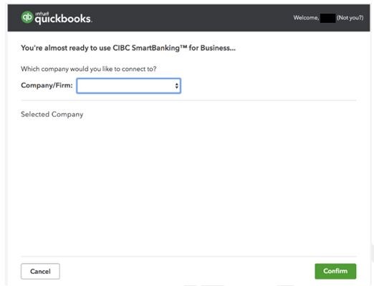Screen dimensions: 374x286
Task: Click the 'Company/Firm:' label
Action: (47, 85)
